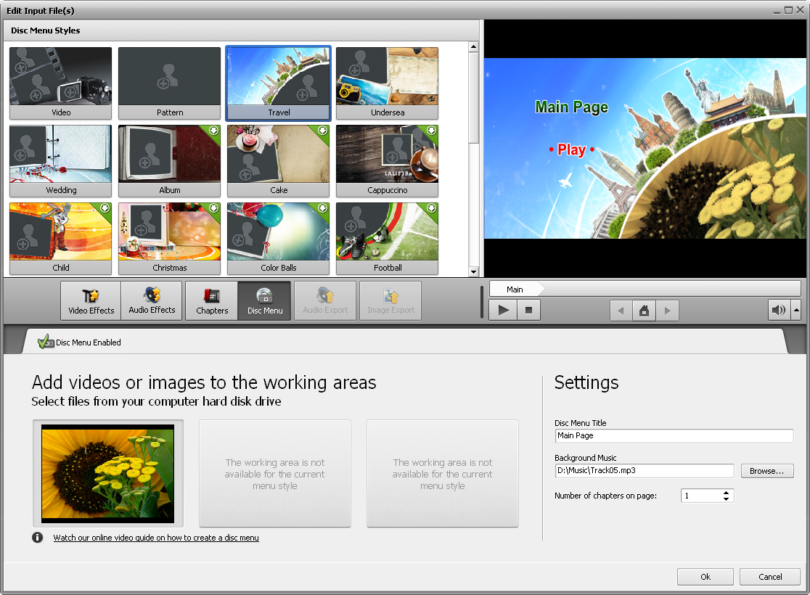Click Browse for background music
The image size is (810, 595).
[x=766, y=471]
